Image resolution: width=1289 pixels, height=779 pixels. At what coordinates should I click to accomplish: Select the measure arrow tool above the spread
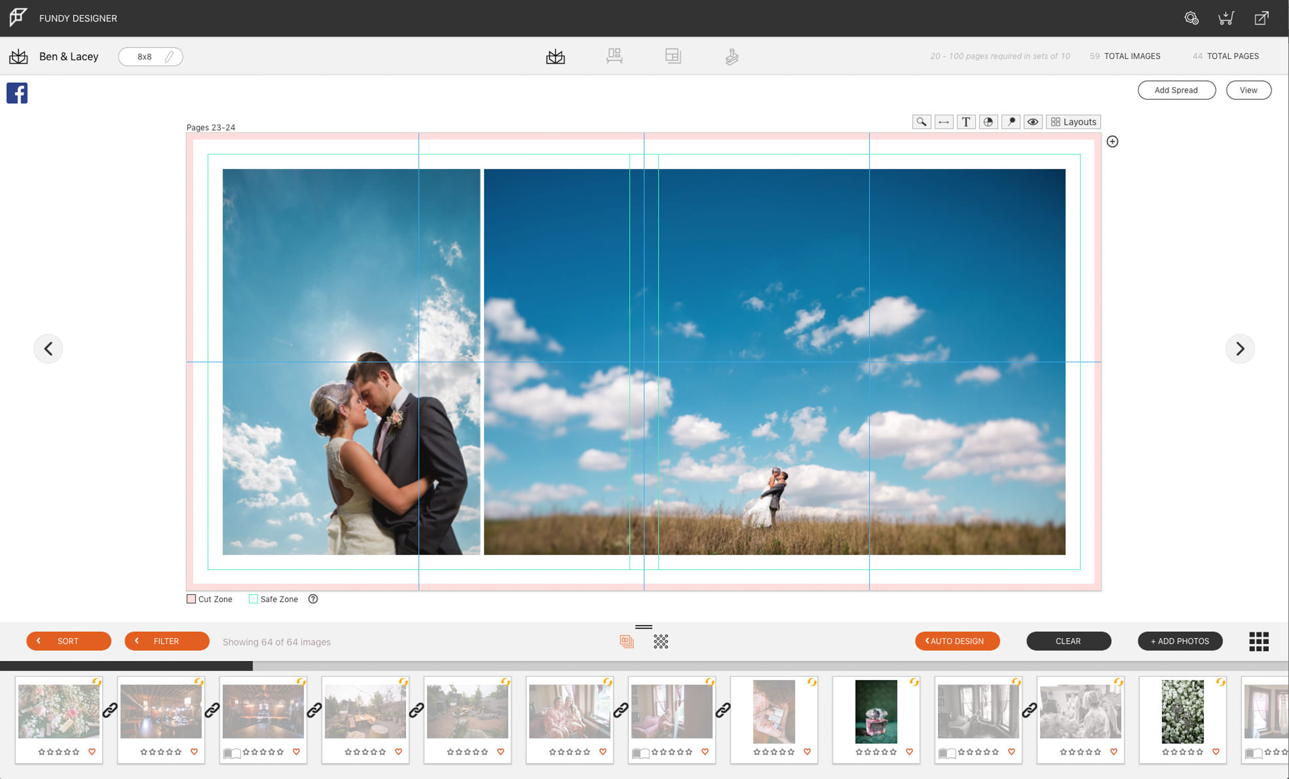pos(944,121)
